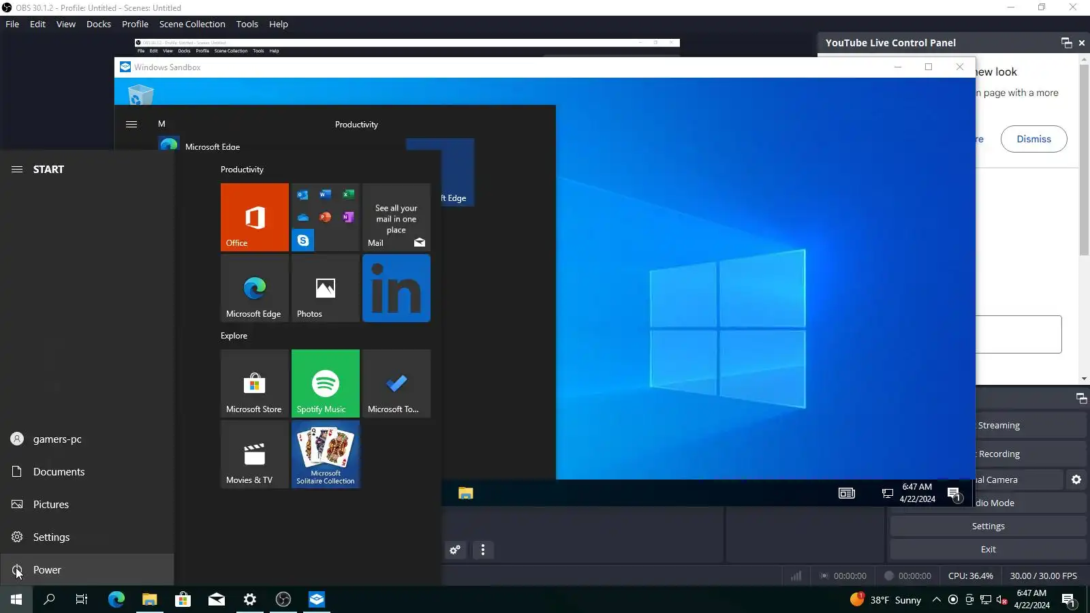The width and height of the screenshot is (1090, 613).
Task: Open the Profile menu
Action: [x=135, y=24]
